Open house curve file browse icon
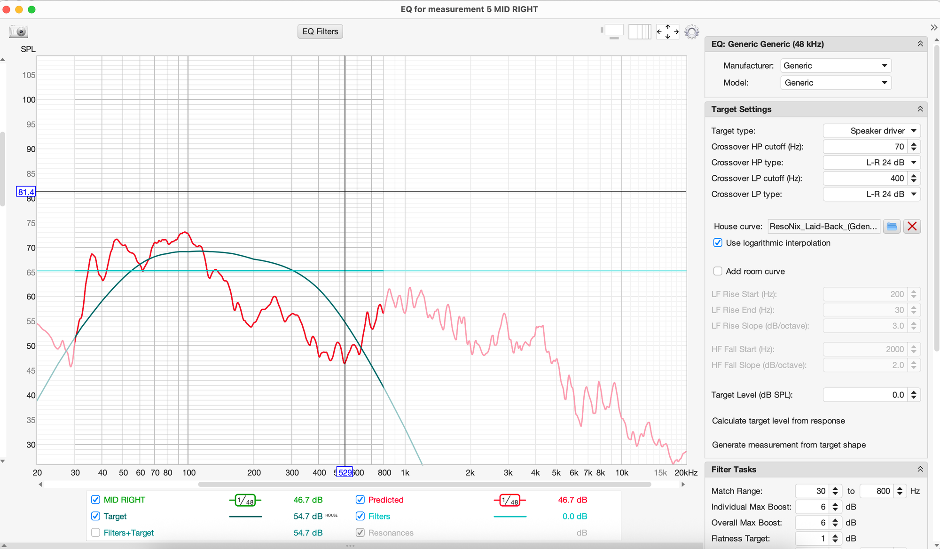 tap(892, 227)
